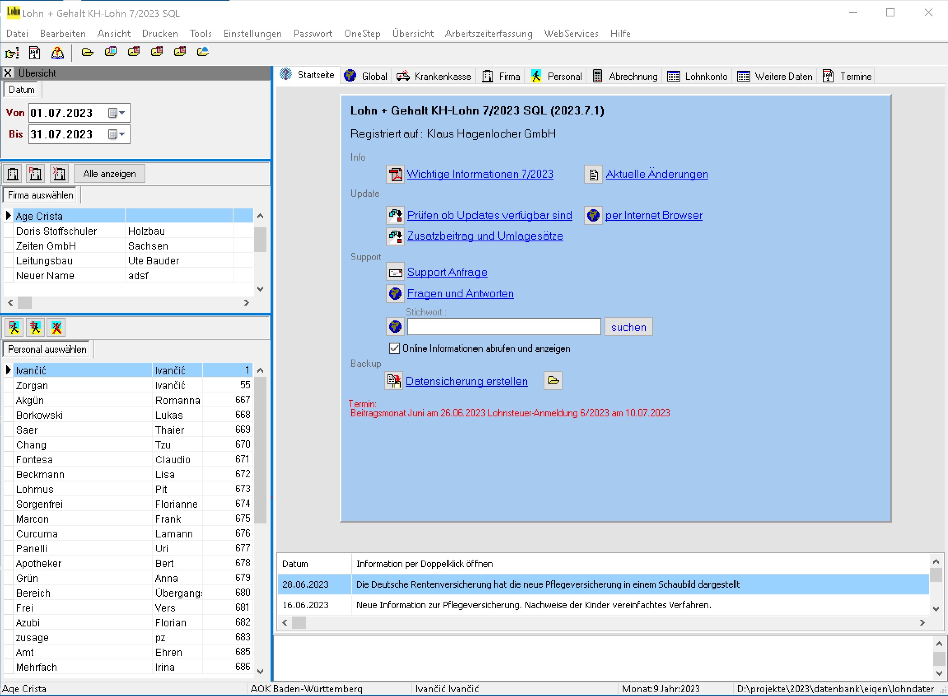948x696 pixels.
Task: Click the Alle anzeigen button
Action: click(x=110, y=173)
